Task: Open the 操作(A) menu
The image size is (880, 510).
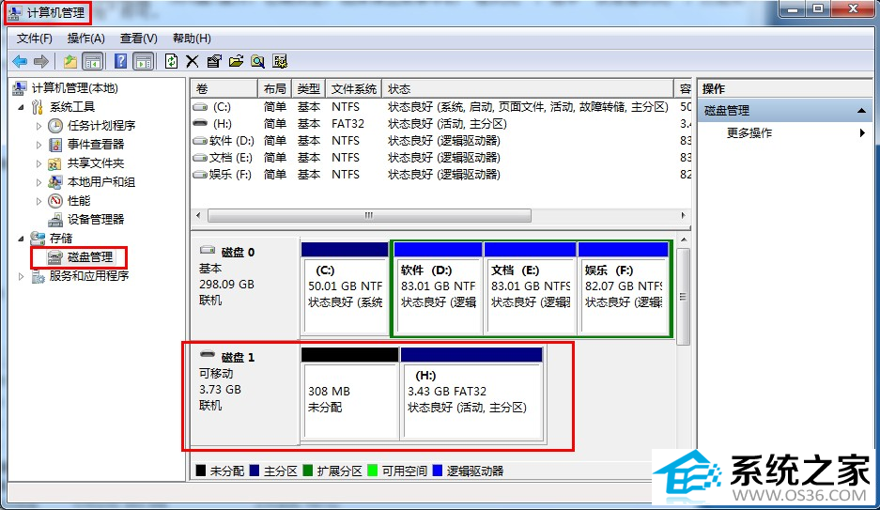Action: pyautogui.click(x=85, y=39)
